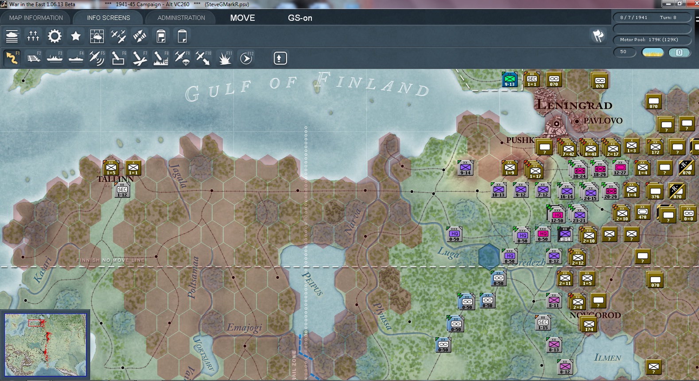Select the pink 8-13 infantry unit
The image size is (699, 381).
554,345
